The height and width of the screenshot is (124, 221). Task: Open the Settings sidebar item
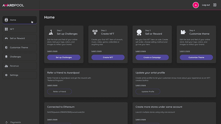point(20,75)
